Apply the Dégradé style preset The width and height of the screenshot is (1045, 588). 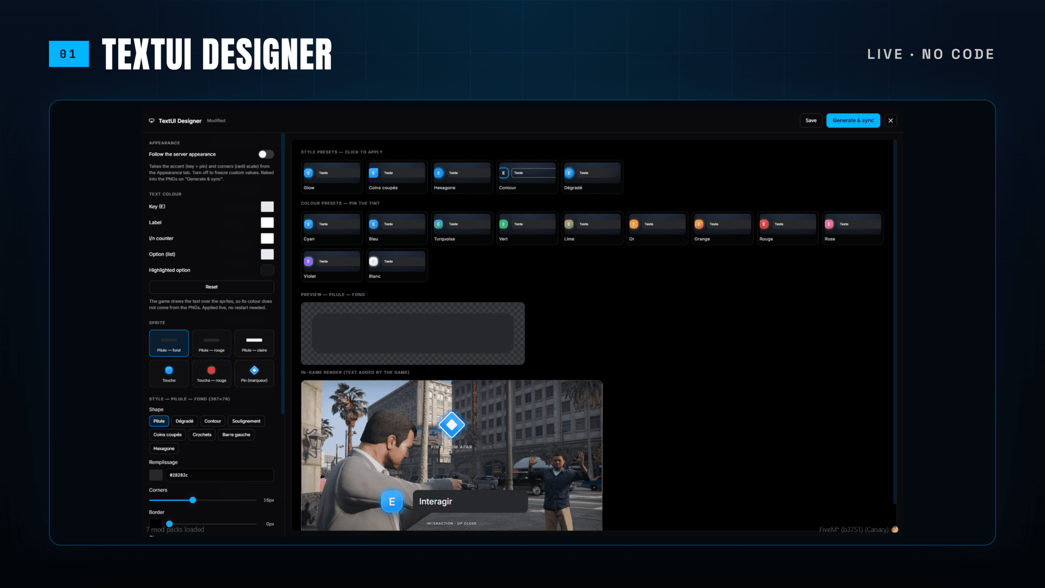[x=592, y=177]
